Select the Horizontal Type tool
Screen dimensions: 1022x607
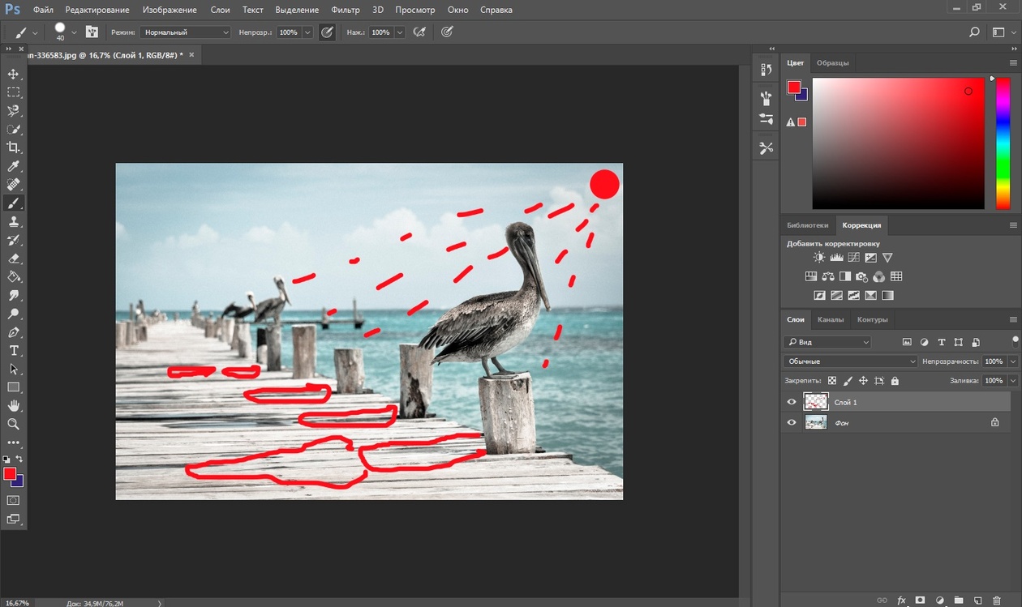tap(13, 350)
